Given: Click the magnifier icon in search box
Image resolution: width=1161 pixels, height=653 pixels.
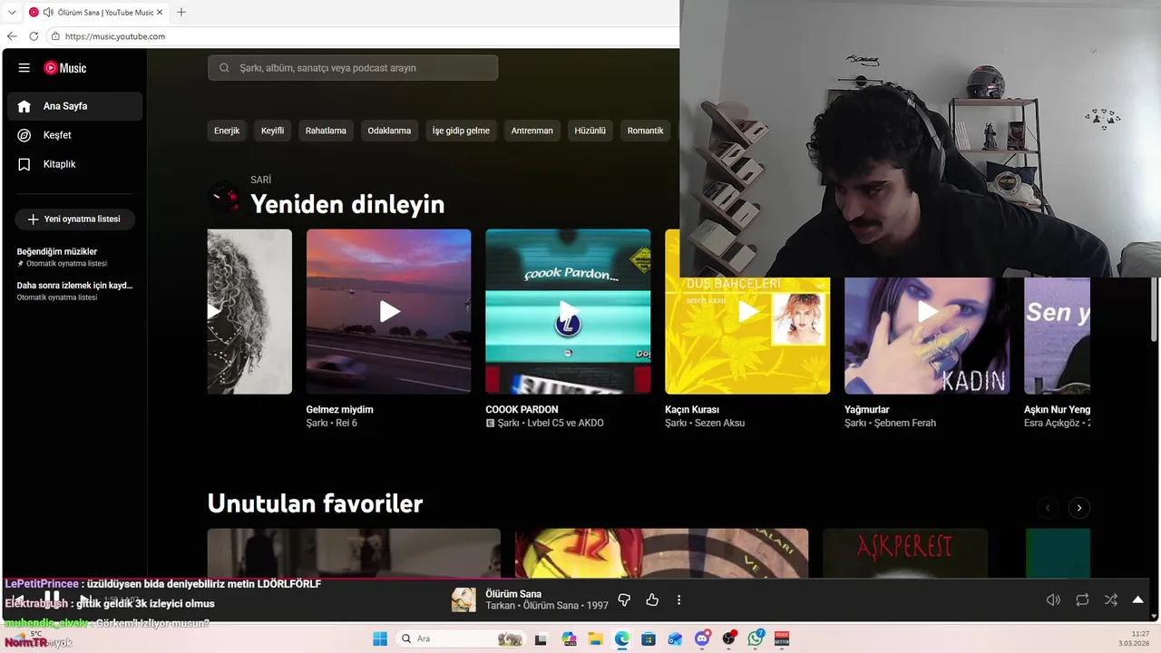Looking at the screenshot, I should 224,68.
